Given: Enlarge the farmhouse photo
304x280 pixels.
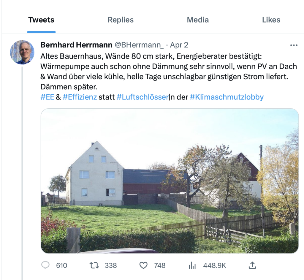Looking at the screenshot, I should 170,181.
